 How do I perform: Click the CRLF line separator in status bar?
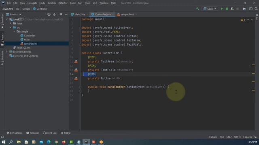click(x=229, y=137)
